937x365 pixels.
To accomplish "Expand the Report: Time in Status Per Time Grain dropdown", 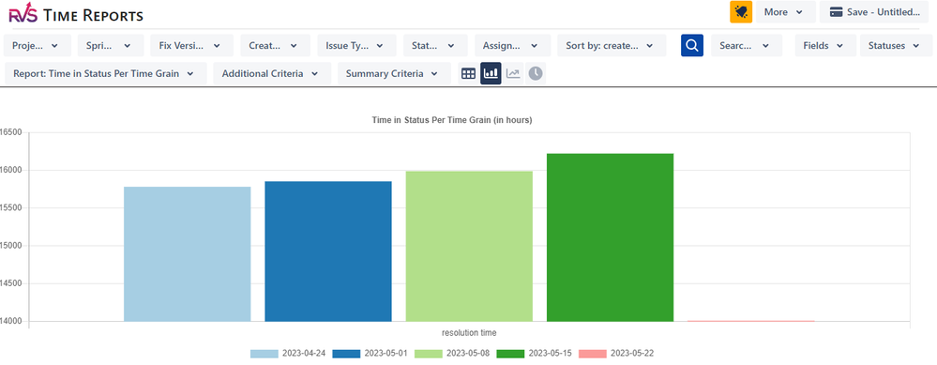I will [x=106, y=73].
